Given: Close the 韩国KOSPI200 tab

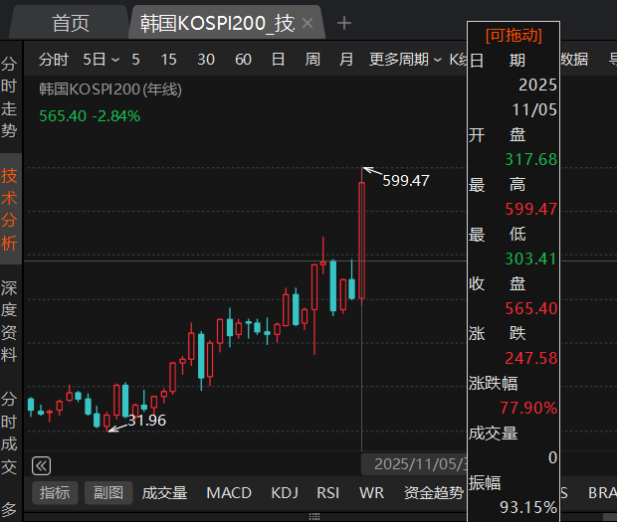Looking at the screenshot, I should (308, 23).
